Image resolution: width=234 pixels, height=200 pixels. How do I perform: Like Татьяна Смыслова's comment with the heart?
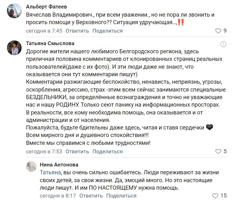(x=218, y=151)
